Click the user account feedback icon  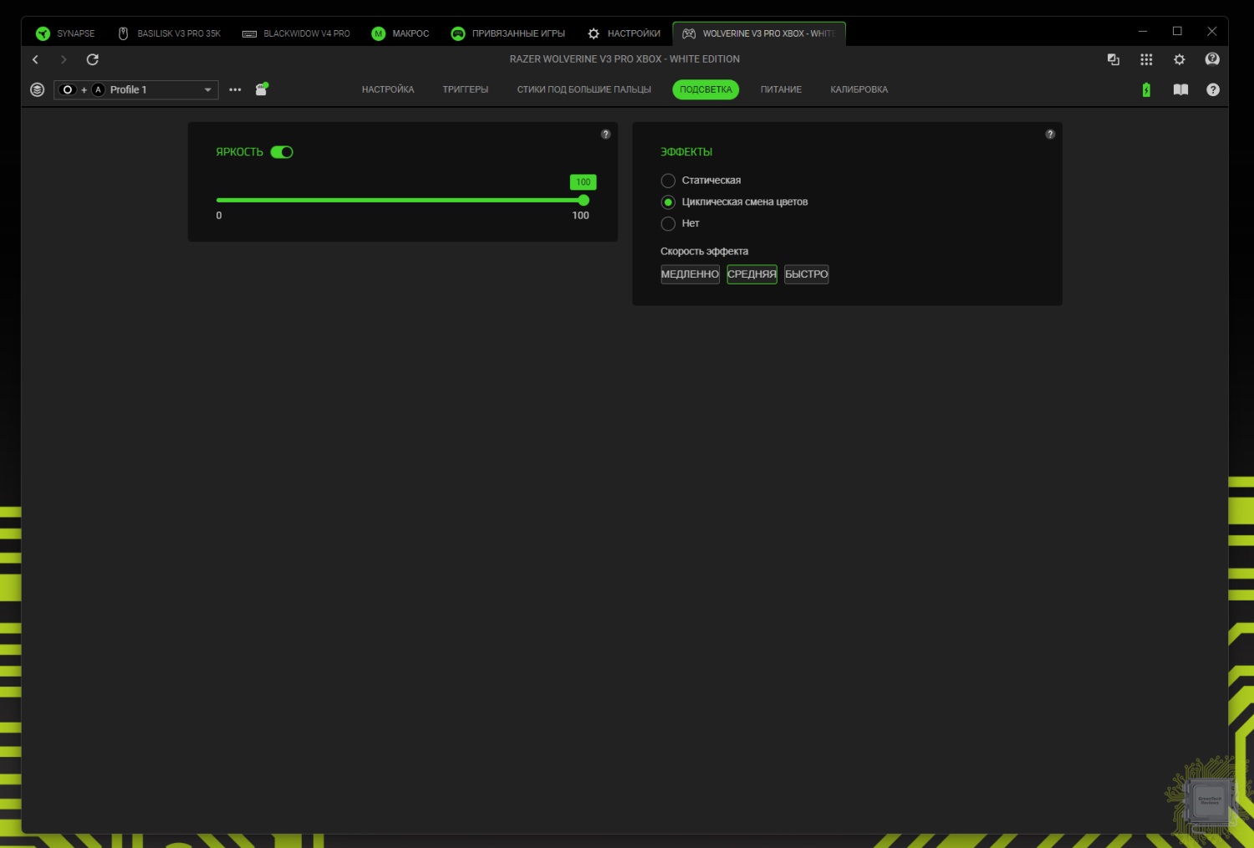click(1212, 59)
